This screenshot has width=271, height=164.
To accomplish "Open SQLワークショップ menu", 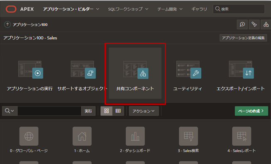I will click(x=125, y=9).
